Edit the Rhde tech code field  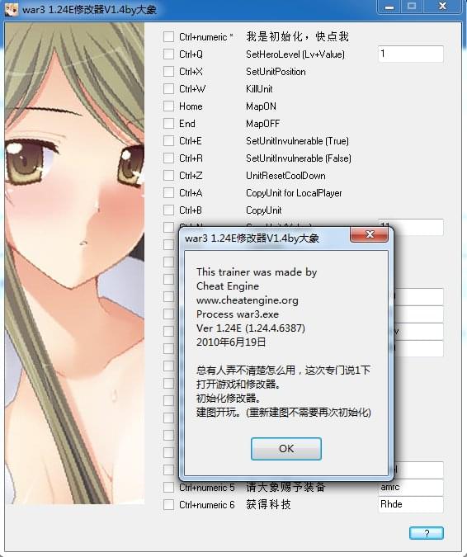pyautogui.click(x=411, y=504)
